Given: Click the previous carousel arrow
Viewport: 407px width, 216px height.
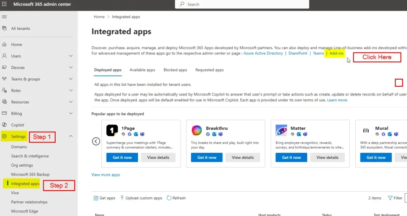Looking at the screenshot, I should (x=96, y=141).
